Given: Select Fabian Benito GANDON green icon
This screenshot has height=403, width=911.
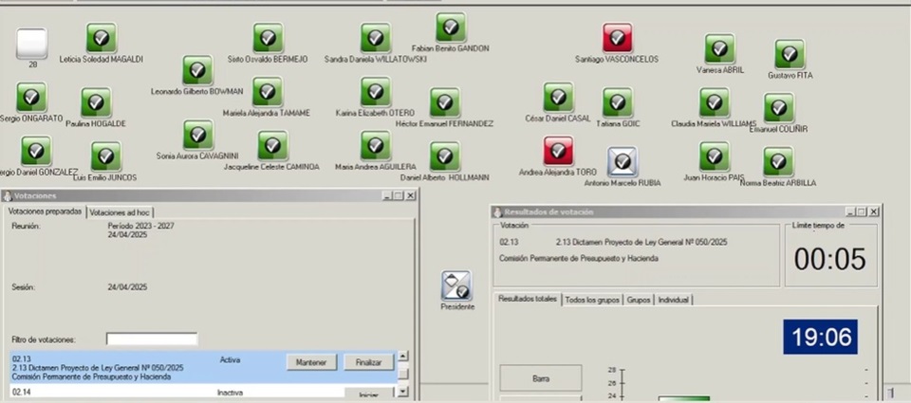Looking at the screenshot, I should [451, 27].
